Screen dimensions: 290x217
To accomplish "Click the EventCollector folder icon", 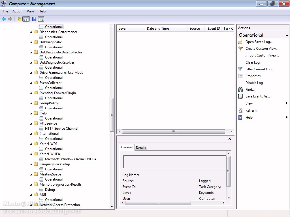I will tap(36, 83).
